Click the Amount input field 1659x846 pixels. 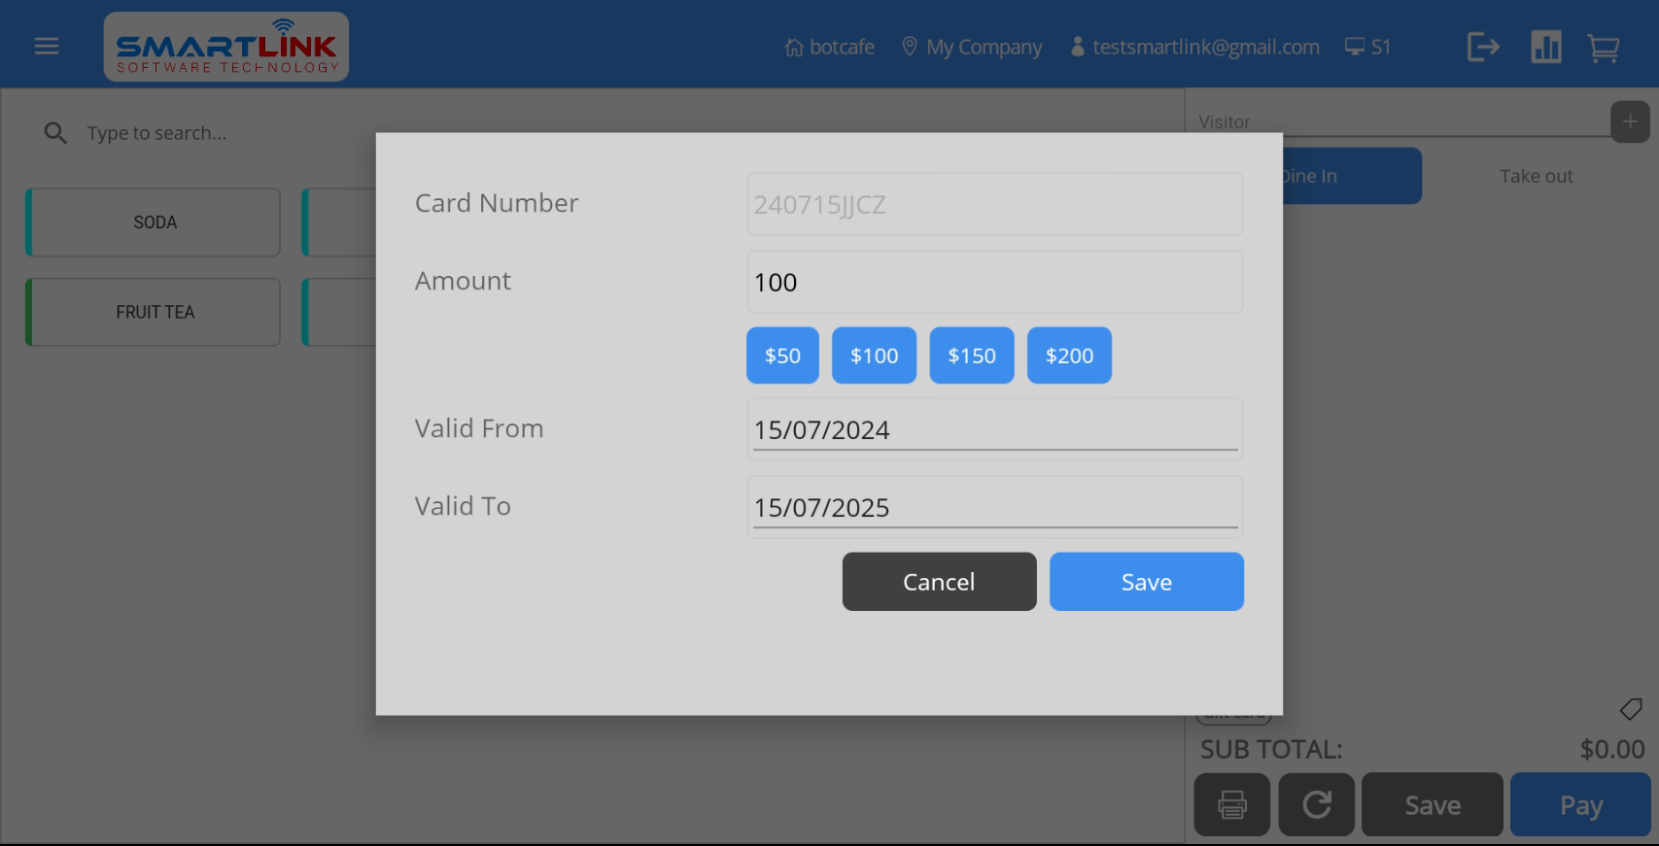pos(994,283)
